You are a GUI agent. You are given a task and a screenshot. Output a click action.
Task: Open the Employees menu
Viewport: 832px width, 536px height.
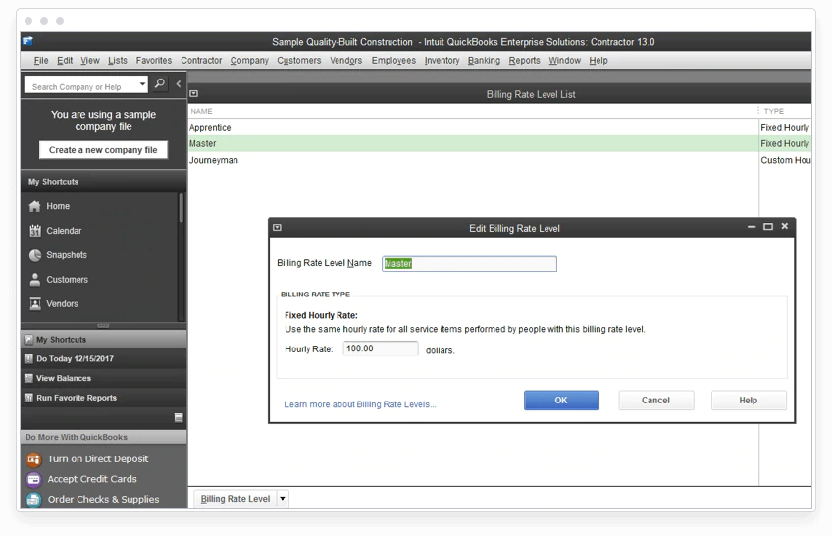[x=393, y=61]
